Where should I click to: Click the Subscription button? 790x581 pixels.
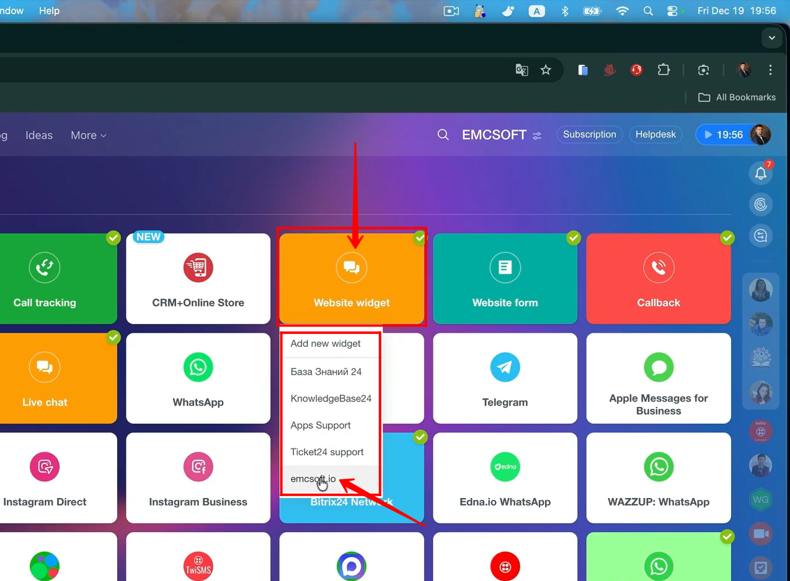tap(589, 134)
